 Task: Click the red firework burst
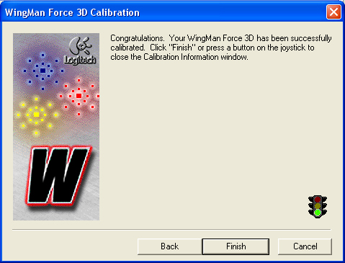79,96
